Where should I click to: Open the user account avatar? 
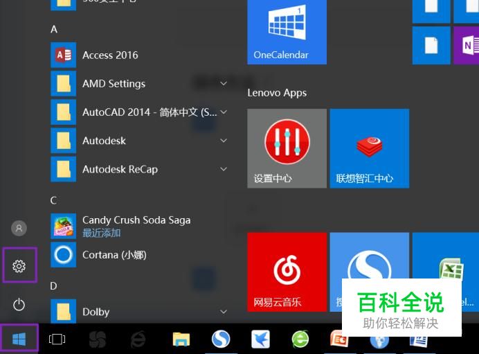[x=19, y=228]
